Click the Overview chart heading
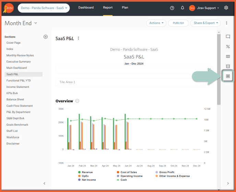236x192 pixels. click(x=64, y=101)
